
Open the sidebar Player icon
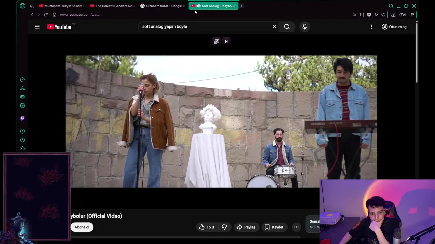click(22, 131)
